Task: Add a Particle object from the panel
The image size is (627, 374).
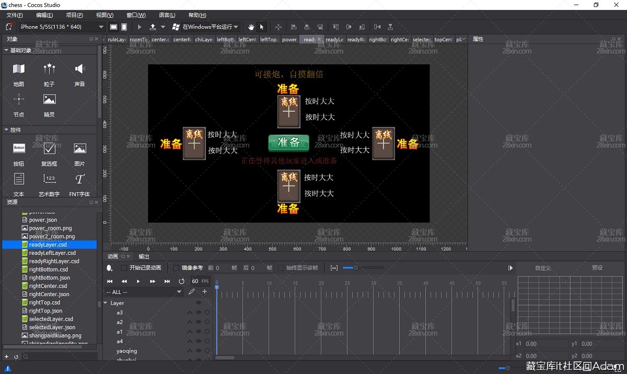Action: 49,74
